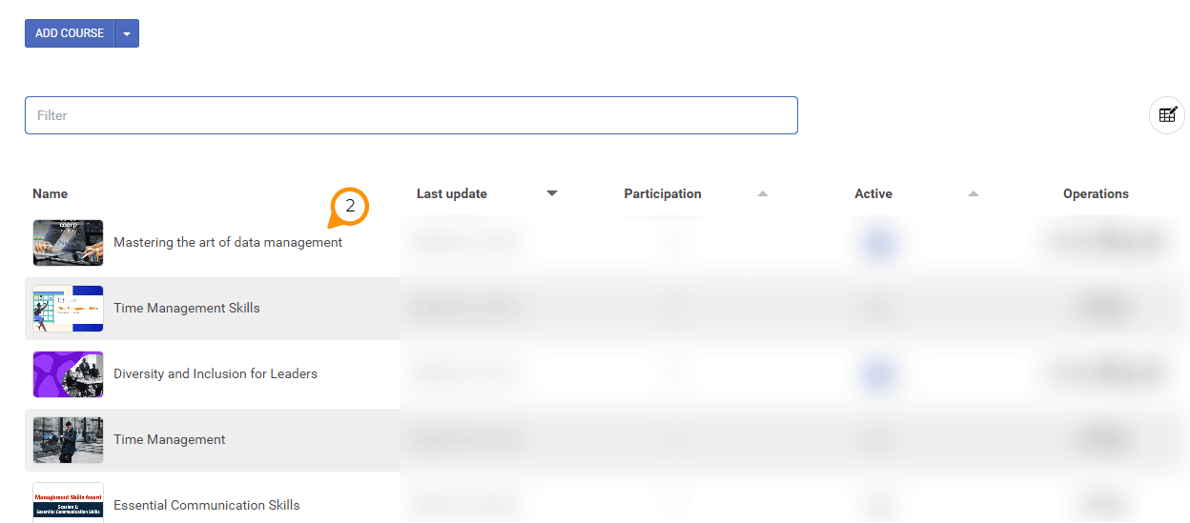Click the ADD COURSE button
This screenshot has width=1190, height=523.
[x=70, y=33]
